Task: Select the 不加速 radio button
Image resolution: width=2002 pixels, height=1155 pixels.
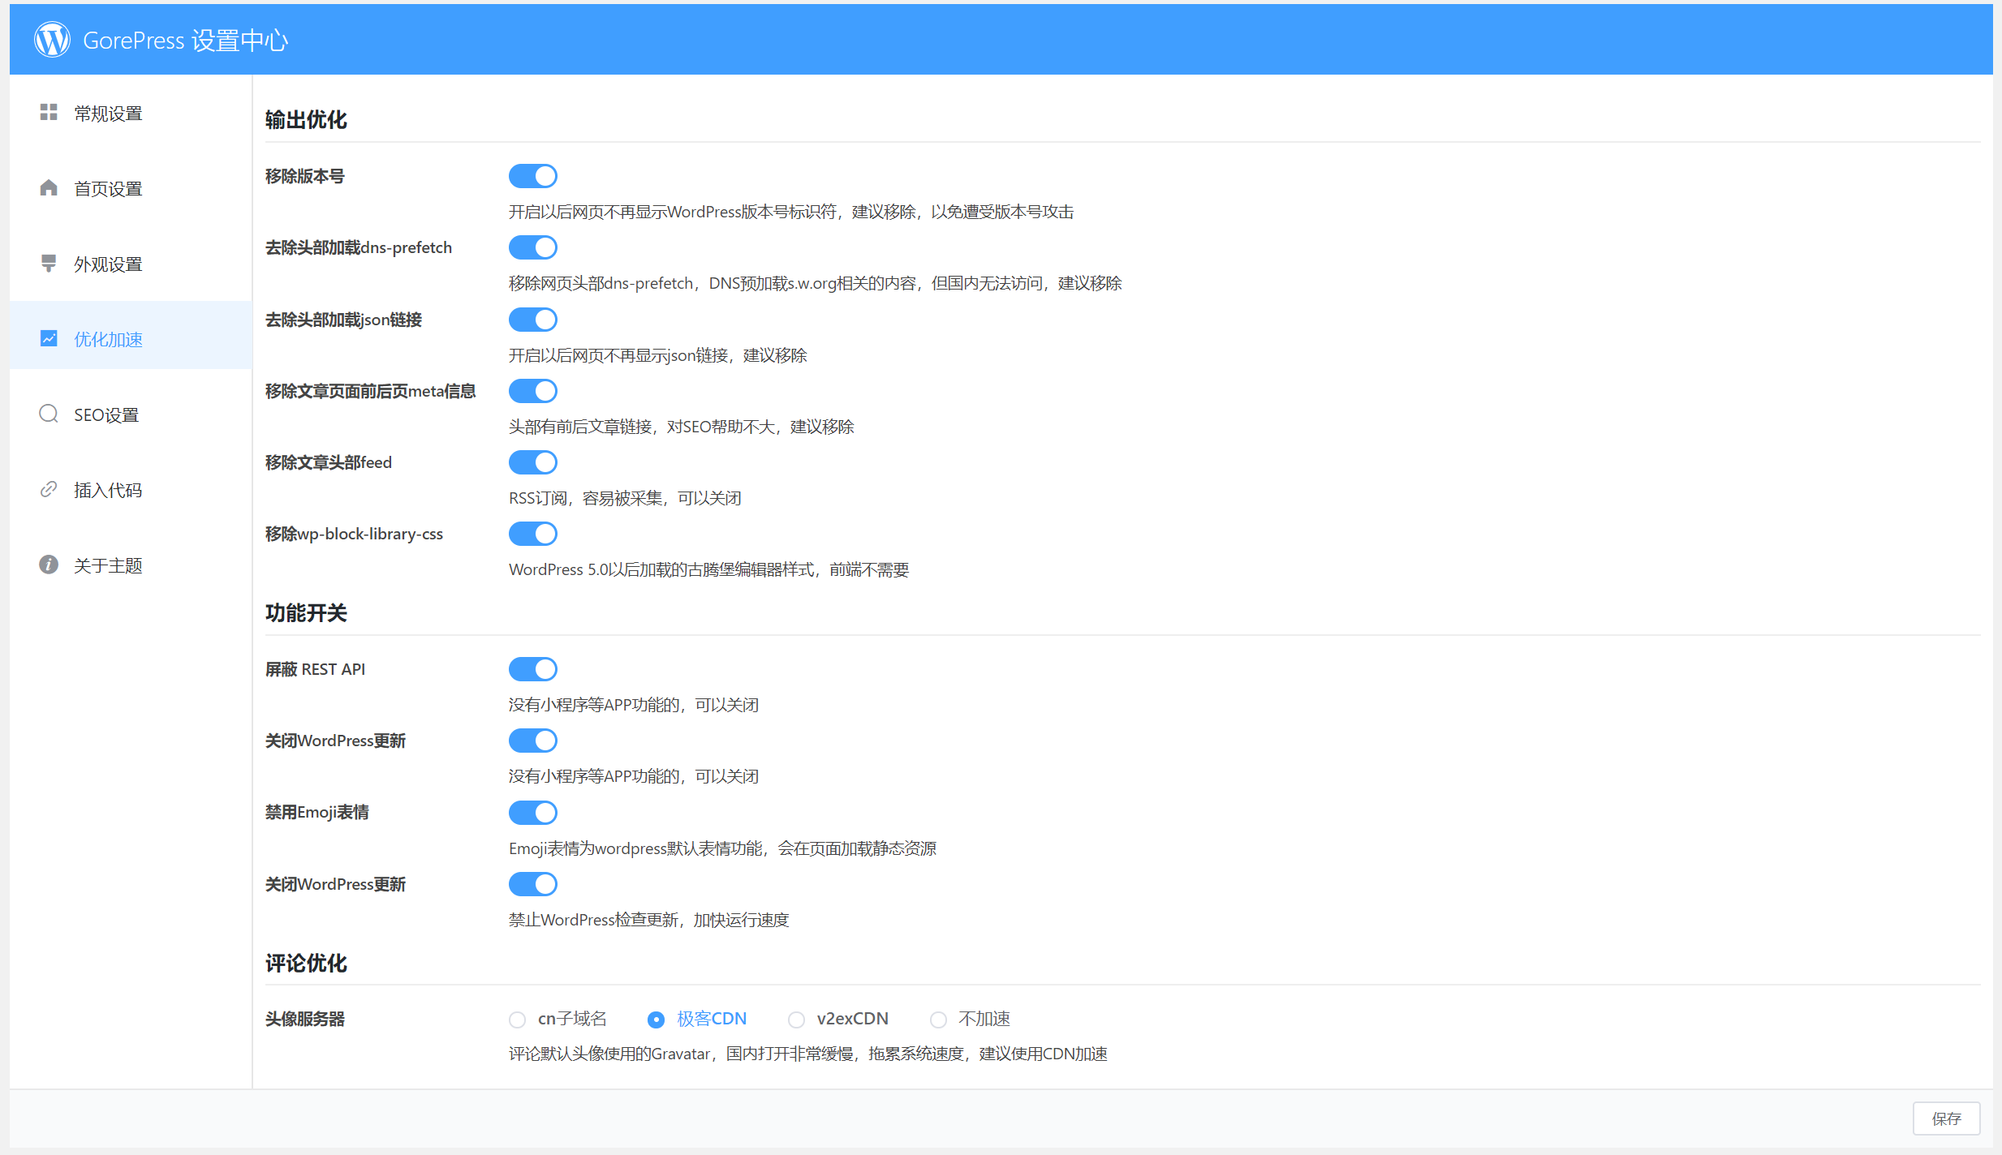Action: click(935, 1019)
